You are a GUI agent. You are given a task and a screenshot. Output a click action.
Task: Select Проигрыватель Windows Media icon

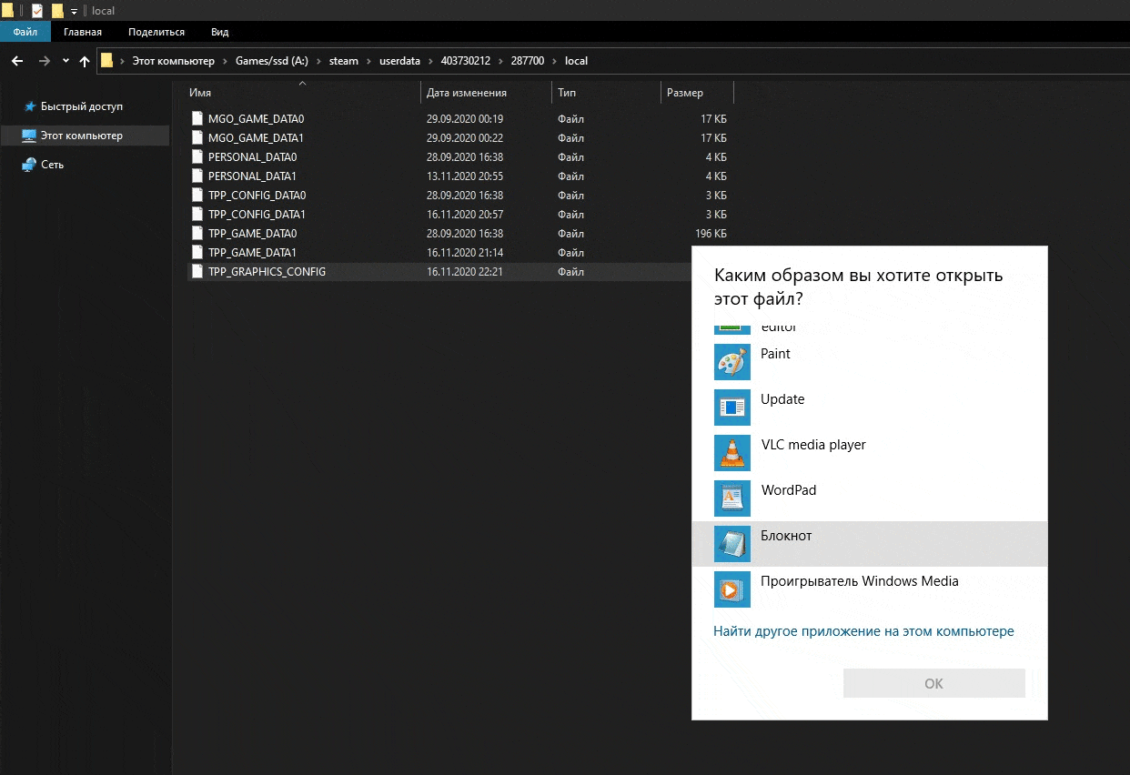732,589
